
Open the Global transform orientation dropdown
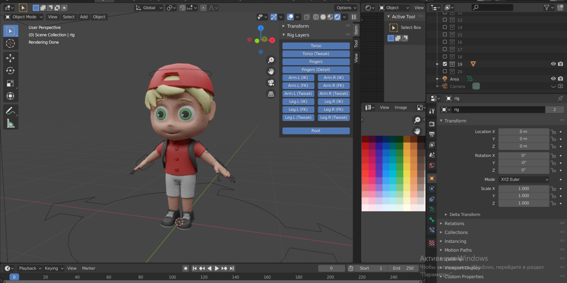point(149,8)
